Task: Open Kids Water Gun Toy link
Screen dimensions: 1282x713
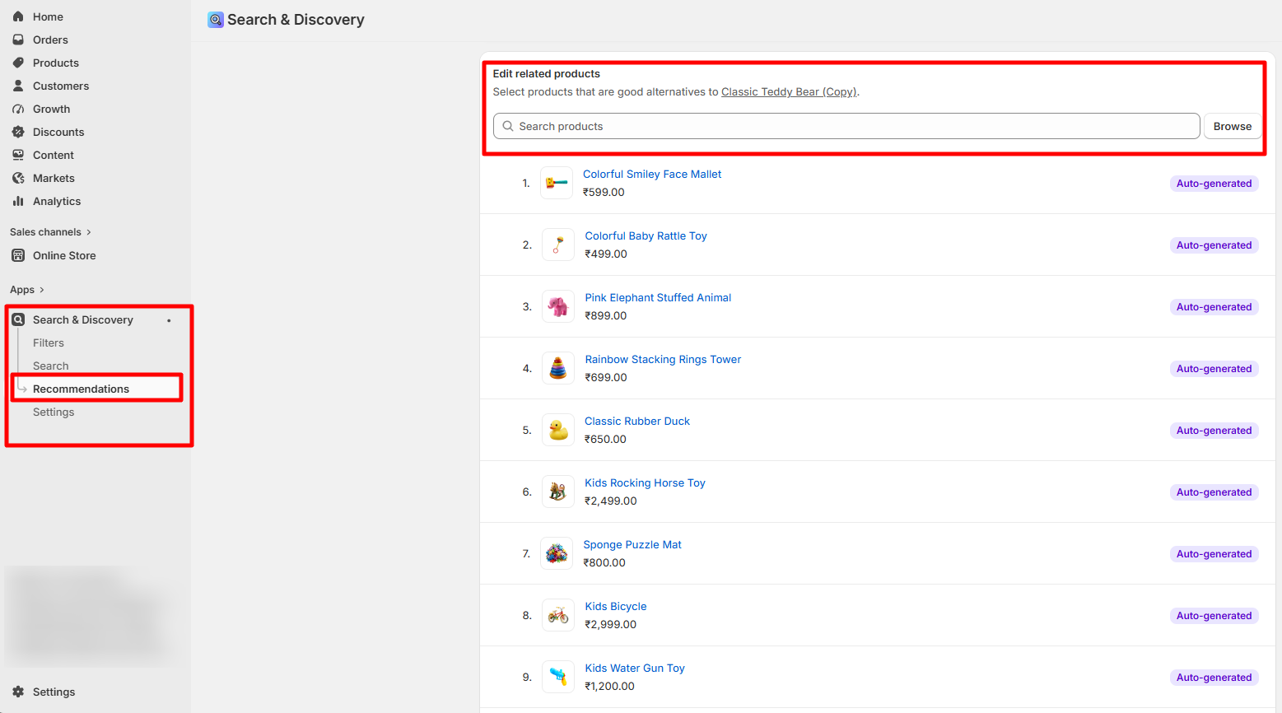Action: [x=635, y=668]
